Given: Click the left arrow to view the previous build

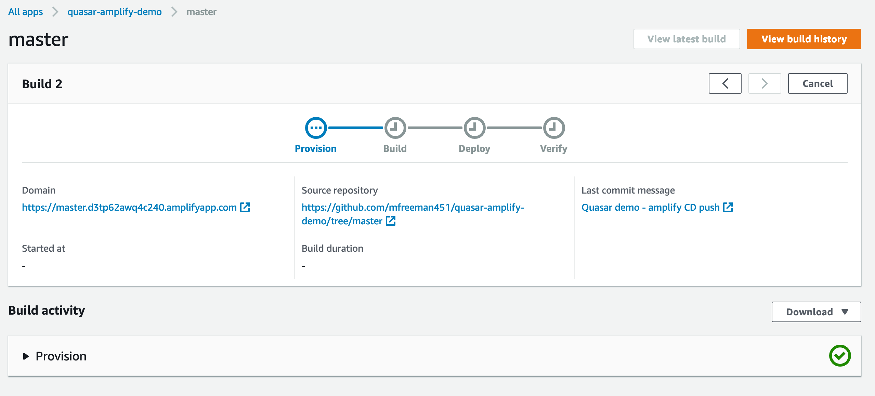Looking at the screenshot, I should tap(725, 83).
